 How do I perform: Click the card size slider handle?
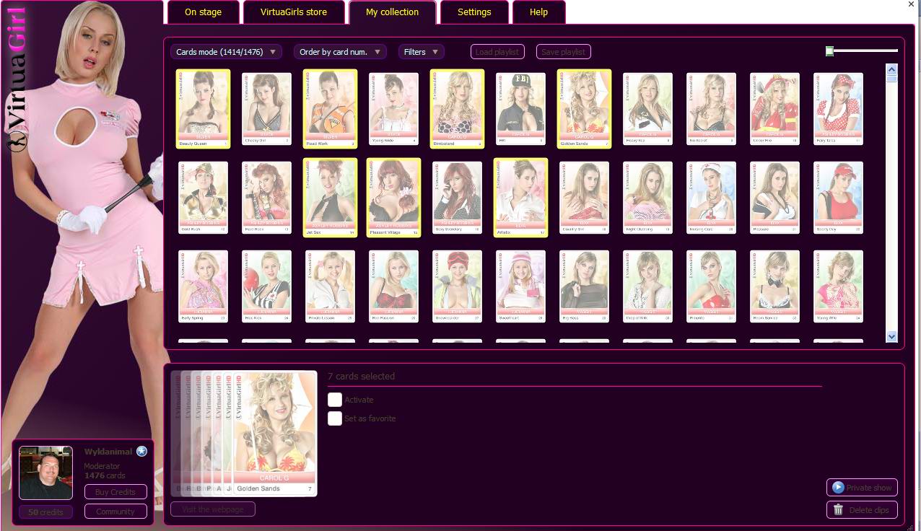(x=830, y=51)
